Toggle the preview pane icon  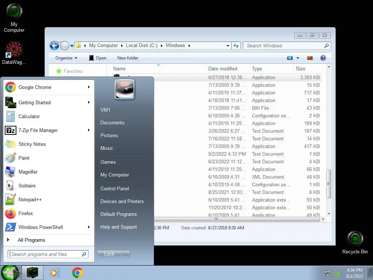click(310, 58)
